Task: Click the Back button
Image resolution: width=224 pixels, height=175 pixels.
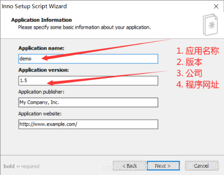Action: (129, 166)
